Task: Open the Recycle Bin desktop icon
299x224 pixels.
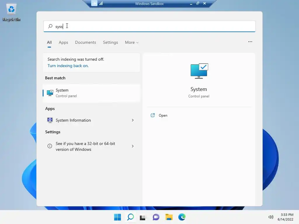Action: (11, 12)
